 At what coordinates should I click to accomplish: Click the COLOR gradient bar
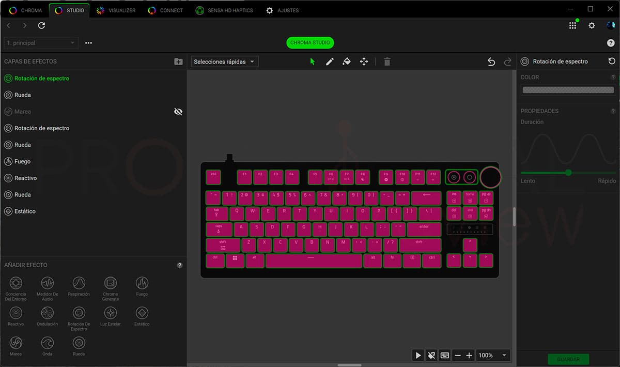pyautogui.click(x=568, y=90)
